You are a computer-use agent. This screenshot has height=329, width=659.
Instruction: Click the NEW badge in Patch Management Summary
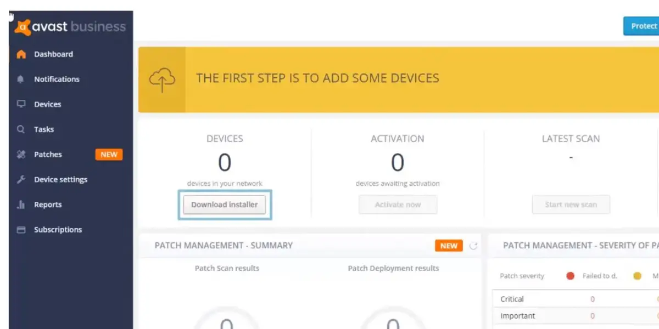pyautogui.click(x=449, y=246)
